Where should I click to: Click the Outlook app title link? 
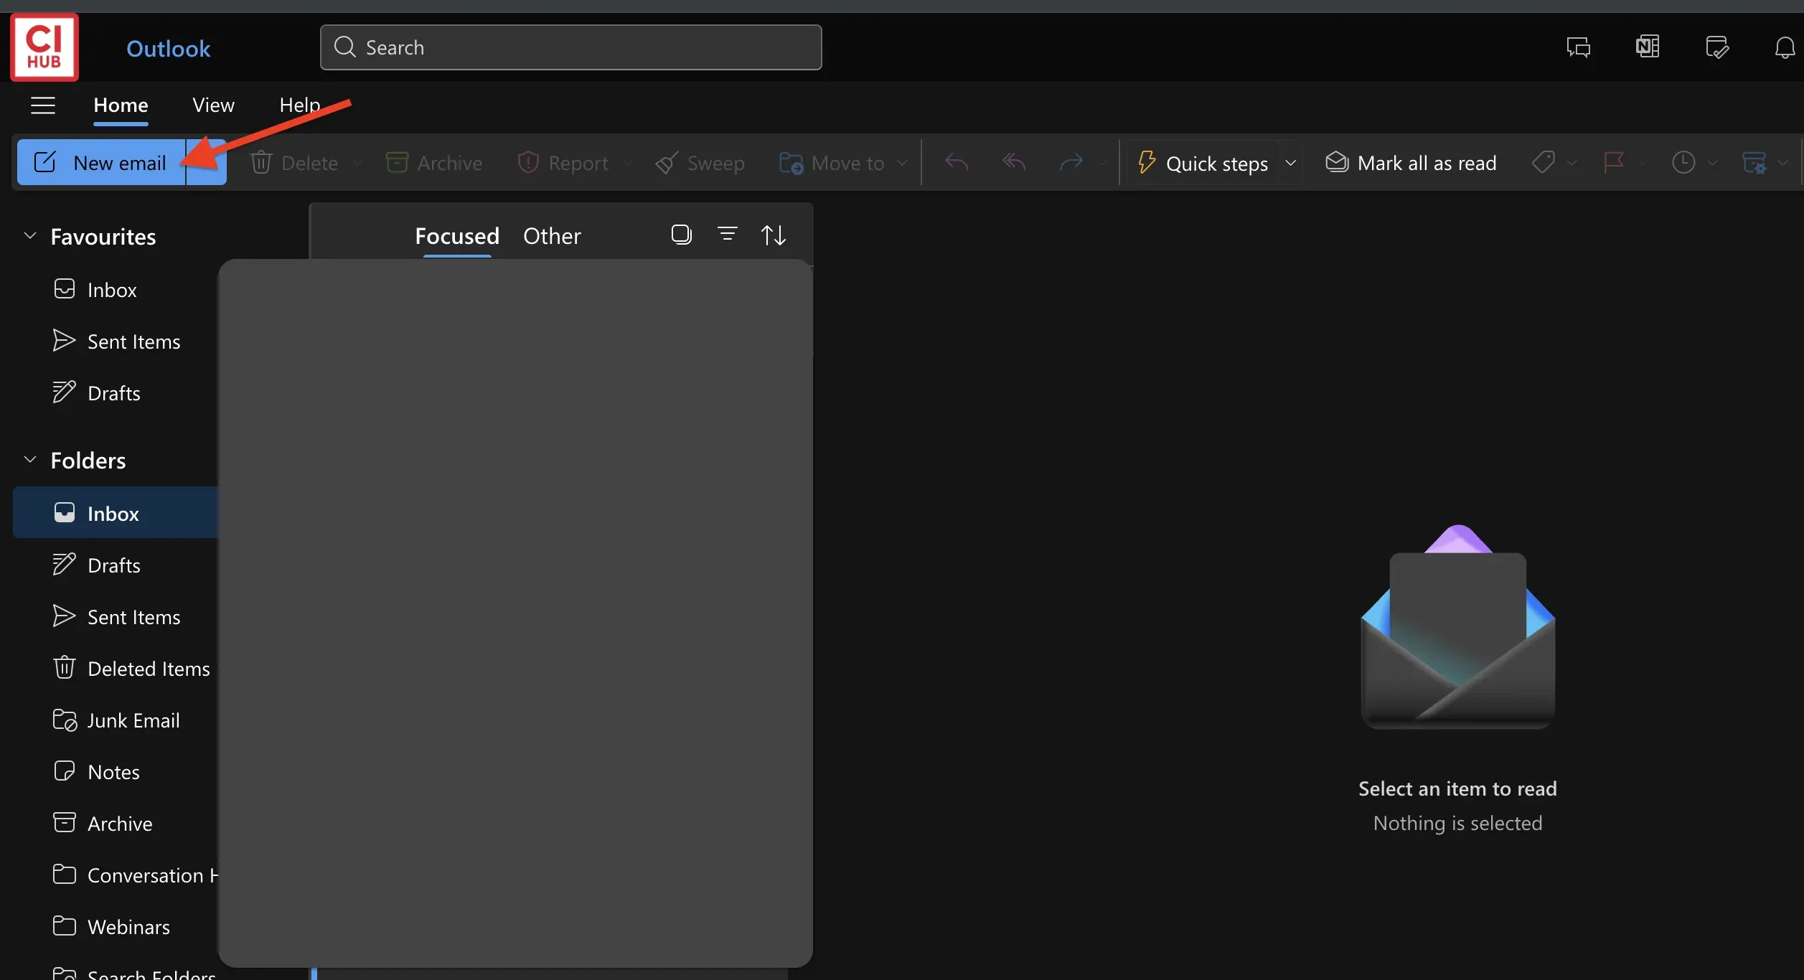[168, 49]
